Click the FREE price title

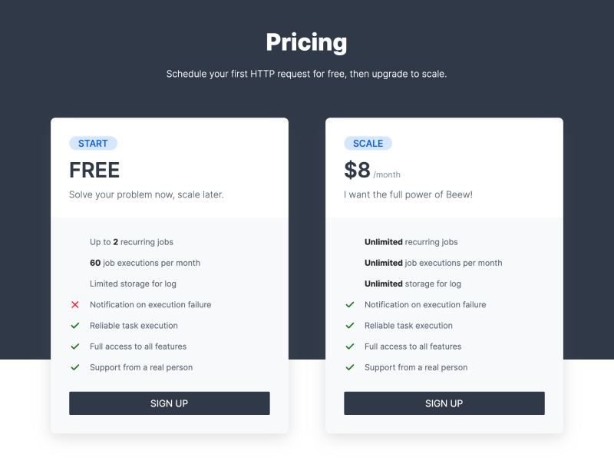94,170
